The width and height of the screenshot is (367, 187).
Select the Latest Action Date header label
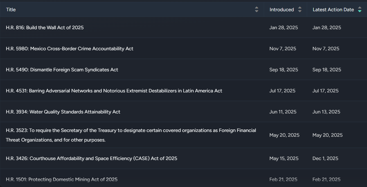point(333,10)
